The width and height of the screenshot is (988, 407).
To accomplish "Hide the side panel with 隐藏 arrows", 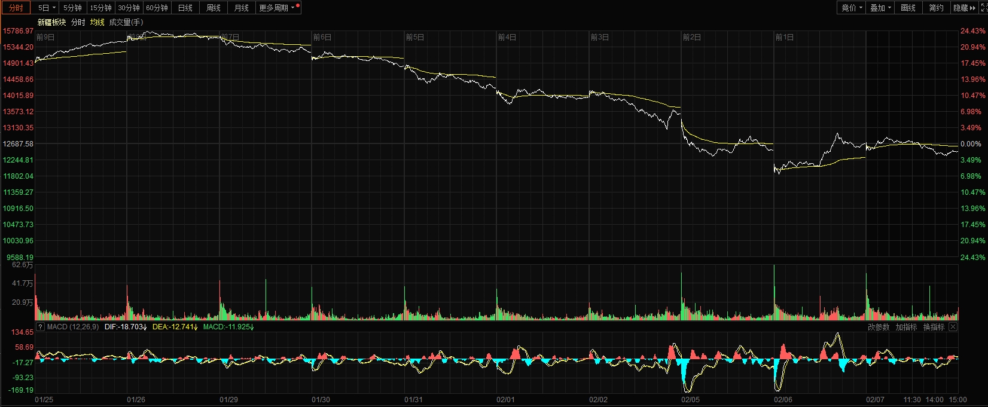I will pyautogui.click(x=964, y=8).
